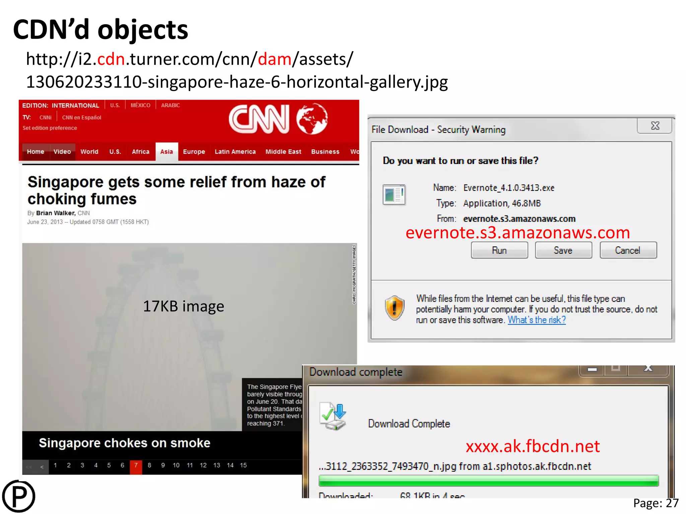Click the file type icon in File Download dialog
Image resolution: width=686 pixels, height=514 pixels.
[x=394, y=194]
